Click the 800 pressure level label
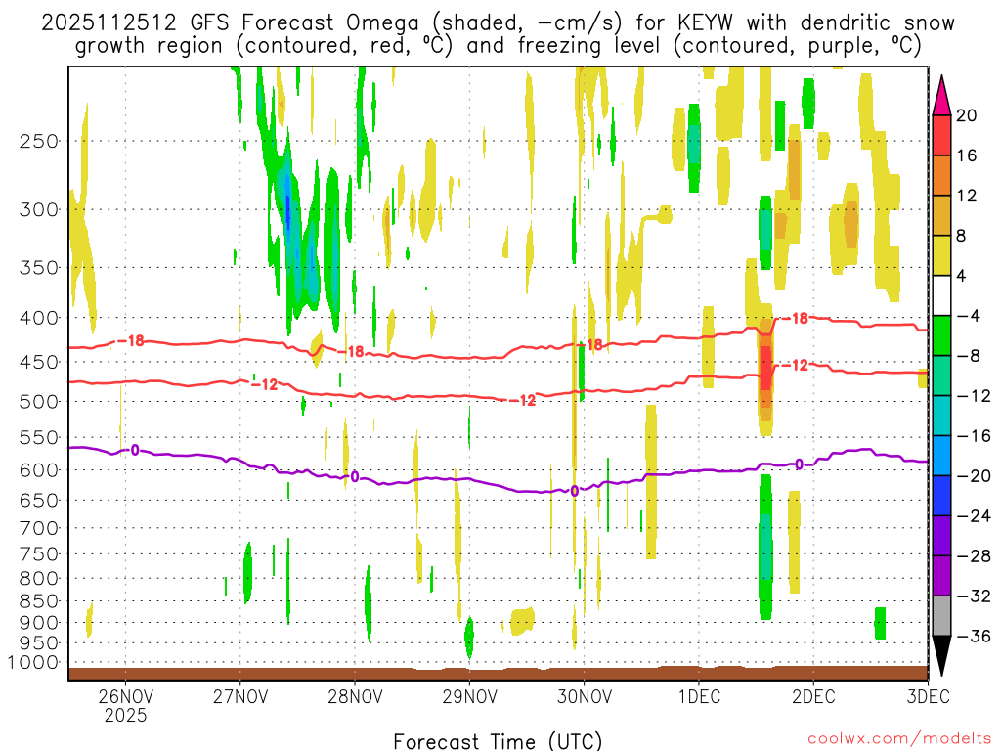The height and width of the screenshot is (751, 1001). pos(39,579)
